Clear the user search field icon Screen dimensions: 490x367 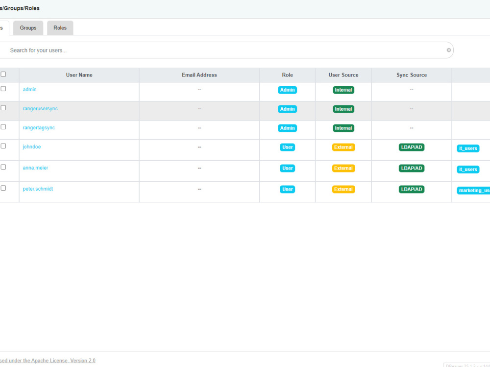449,50
